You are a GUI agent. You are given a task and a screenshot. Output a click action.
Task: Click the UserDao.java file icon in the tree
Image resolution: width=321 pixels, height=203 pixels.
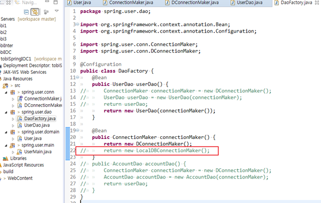[20, 126]
